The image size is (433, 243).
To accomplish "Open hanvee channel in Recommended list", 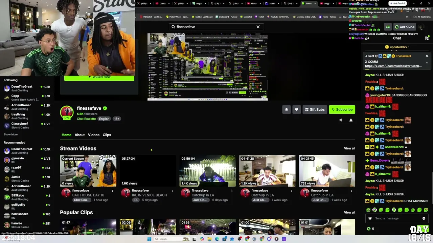I will pyautogui.click(x=27, y=225).
